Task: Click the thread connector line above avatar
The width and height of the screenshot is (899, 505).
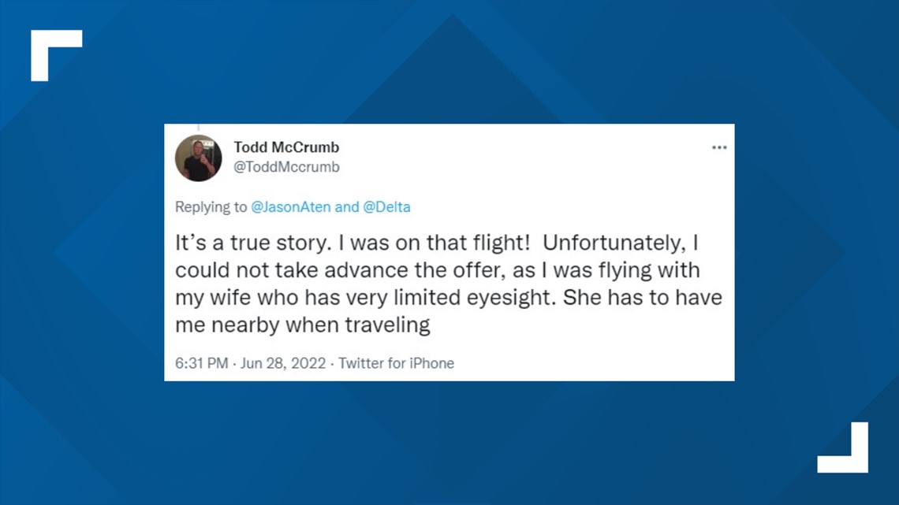Action: click(199, 127)
